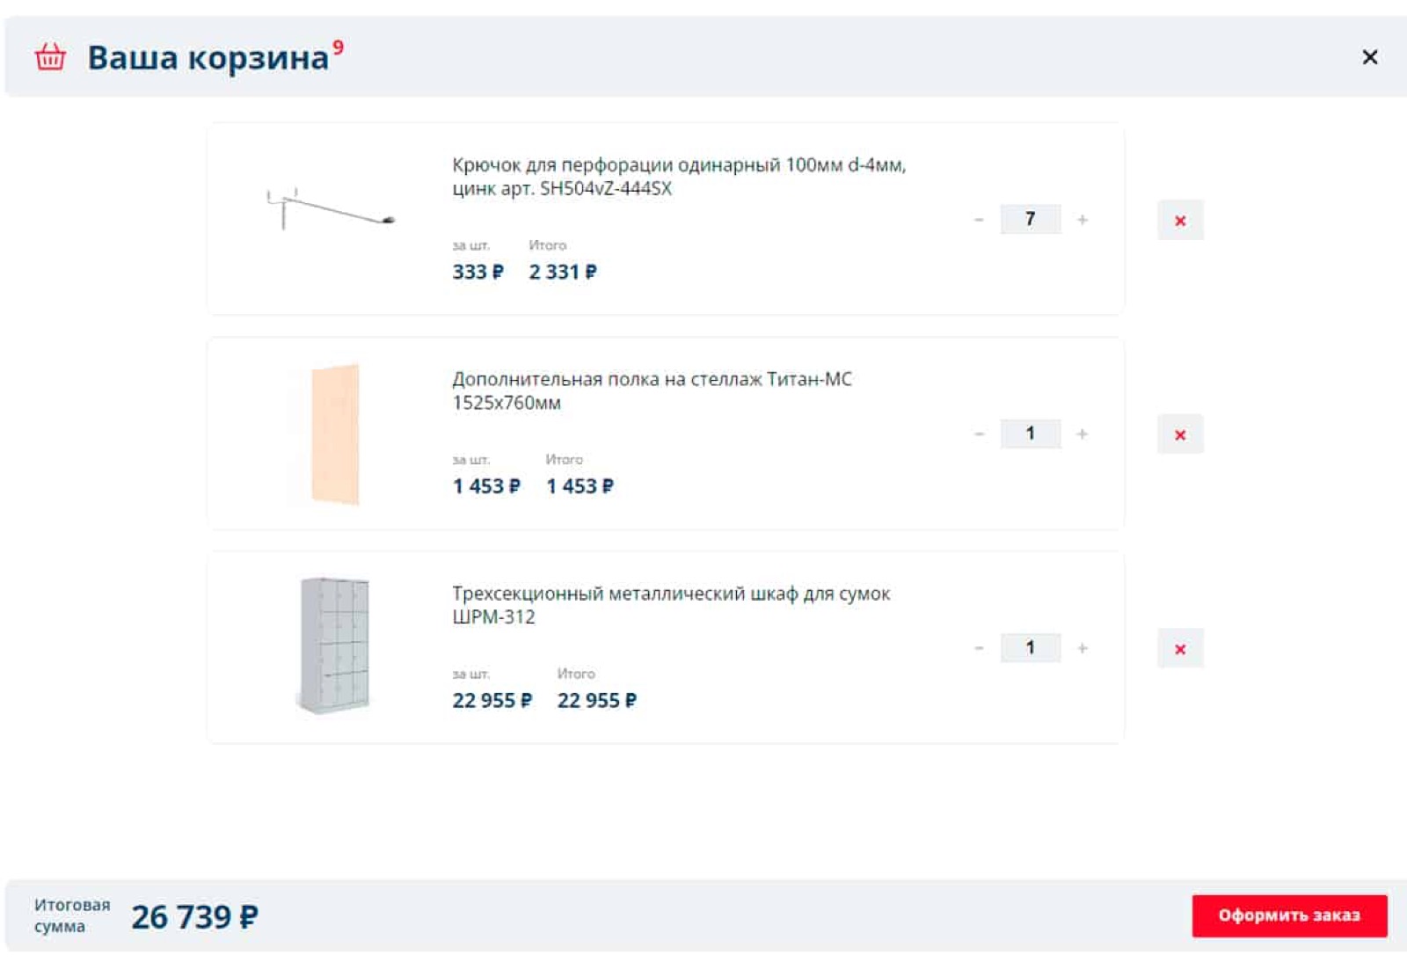Increase quantity of Титан-МС shelf
Image resolution: width=1407 pixels, height=963 pixels.
1083,434
